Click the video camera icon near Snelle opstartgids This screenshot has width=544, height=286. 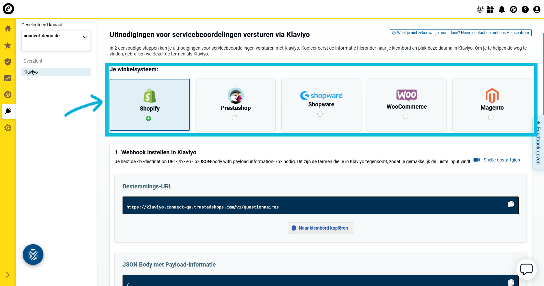click(x=477, y=160)
